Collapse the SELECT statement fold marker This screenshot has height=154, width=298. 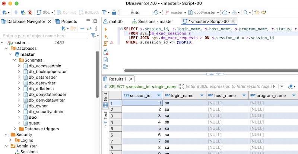[x=121, y=29]
